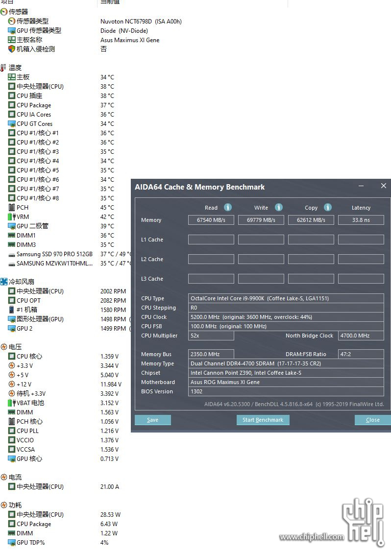391x554 pixels.
Task: Click the VRM temperature row icon
Action: (12, 217)
